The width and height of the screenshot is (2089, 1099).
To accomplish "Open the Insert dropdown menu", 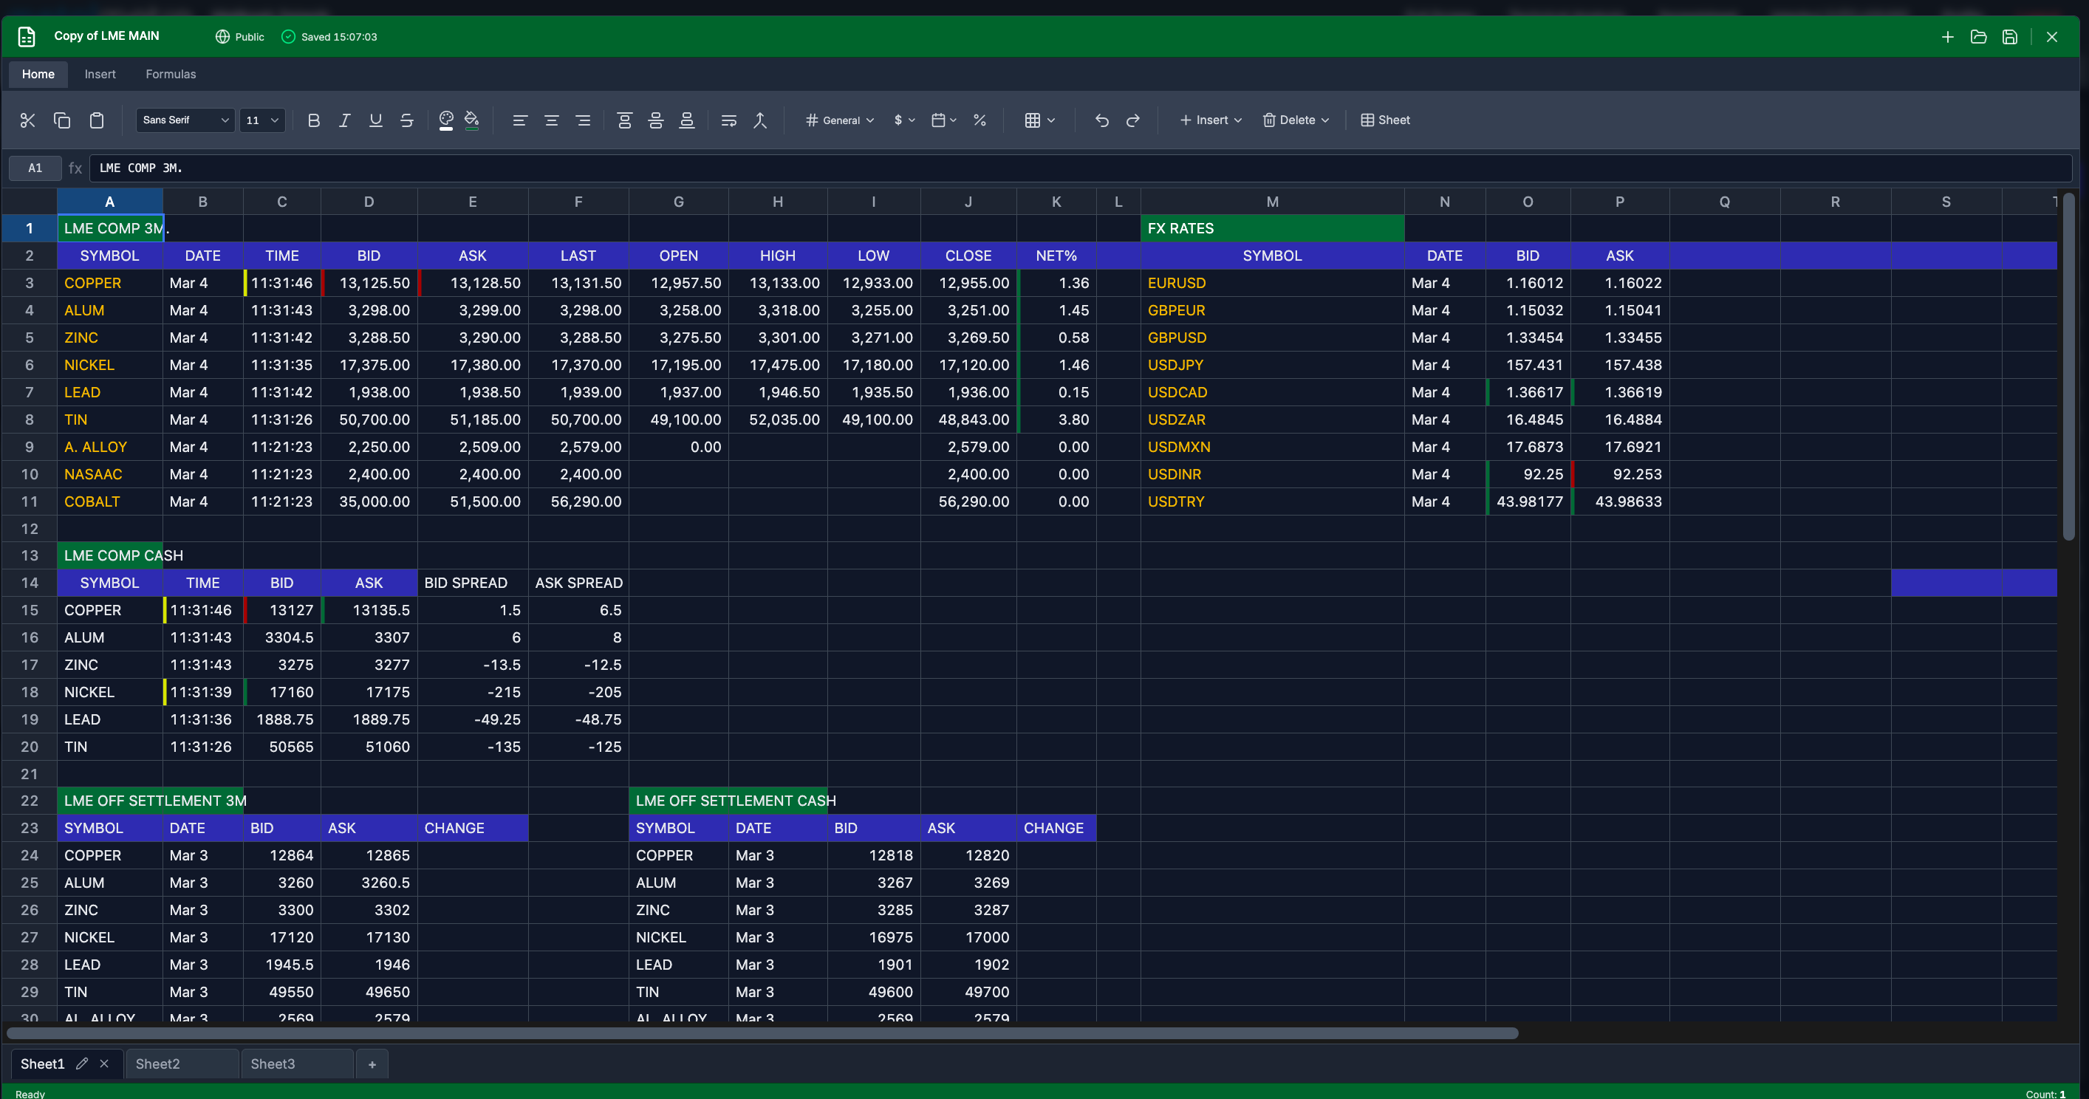I will pyautogui.click(x=1210, y=120).
